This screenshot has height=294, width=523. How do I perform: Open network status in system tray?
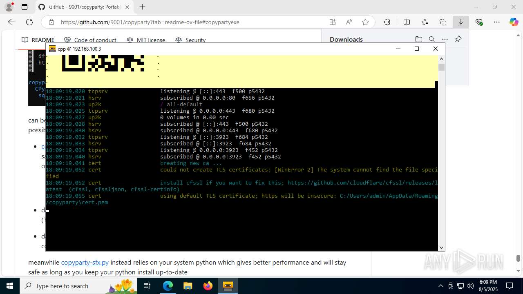pos(460,286)
